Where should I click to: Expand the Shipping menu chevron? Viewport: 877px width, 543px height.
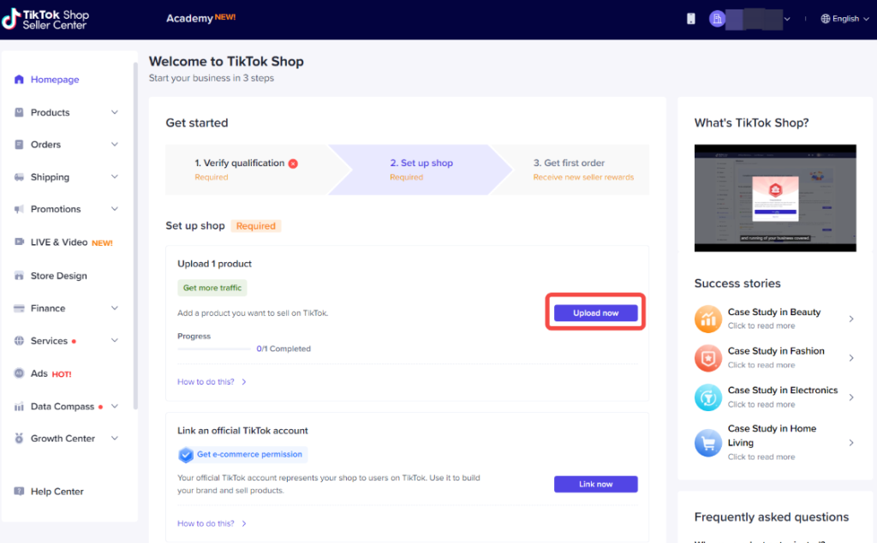click(x=115, y=176)
